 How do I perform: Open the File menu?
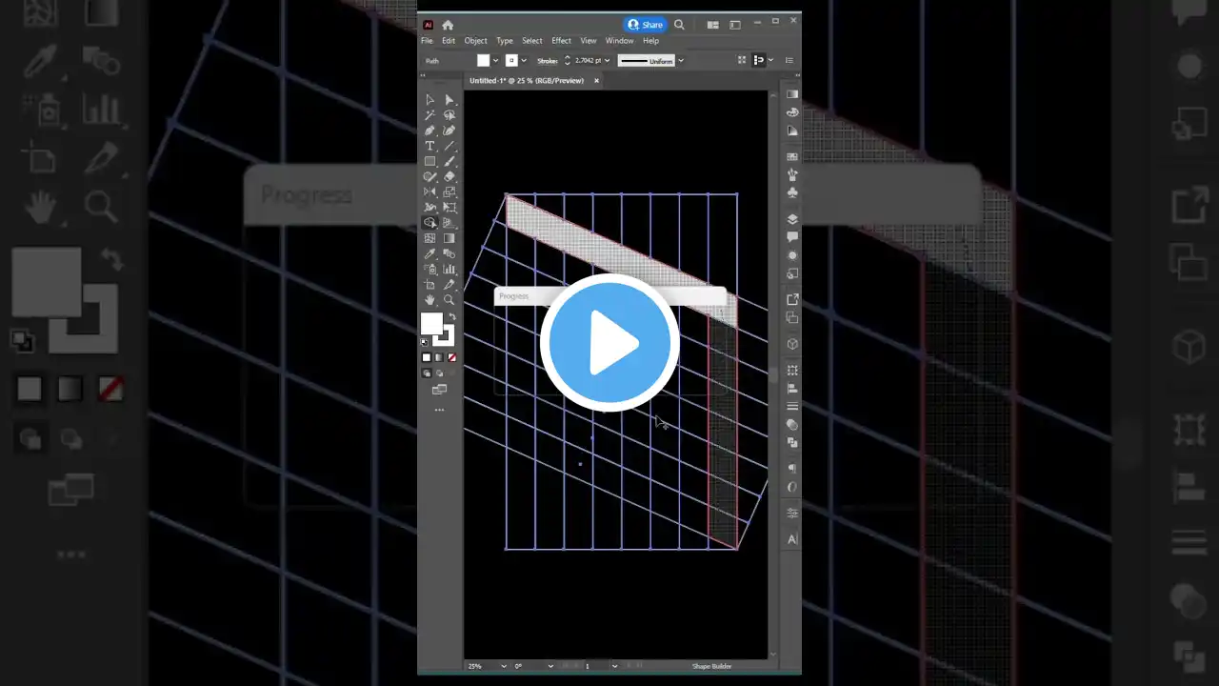tap(427, 41)
